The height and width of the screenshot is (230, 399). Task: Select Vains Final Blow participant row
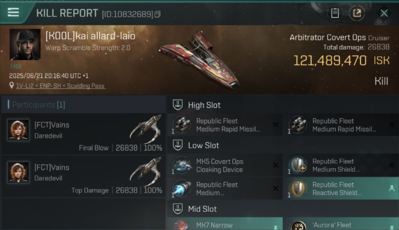coord(83,134)
